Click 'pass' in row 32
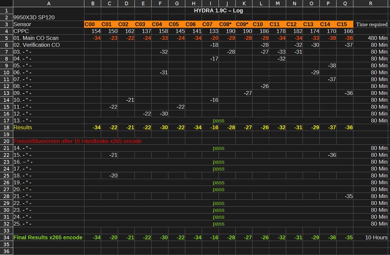The image size is (390, 255). 218,224
